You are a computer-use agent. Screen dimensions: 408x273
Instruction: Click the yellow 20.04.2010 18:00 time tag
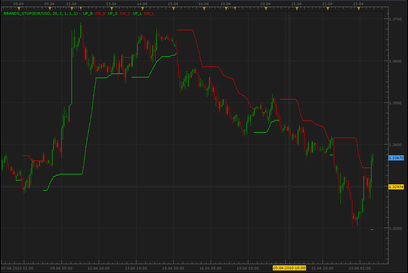pyautogui.click(x=289, y=268)
